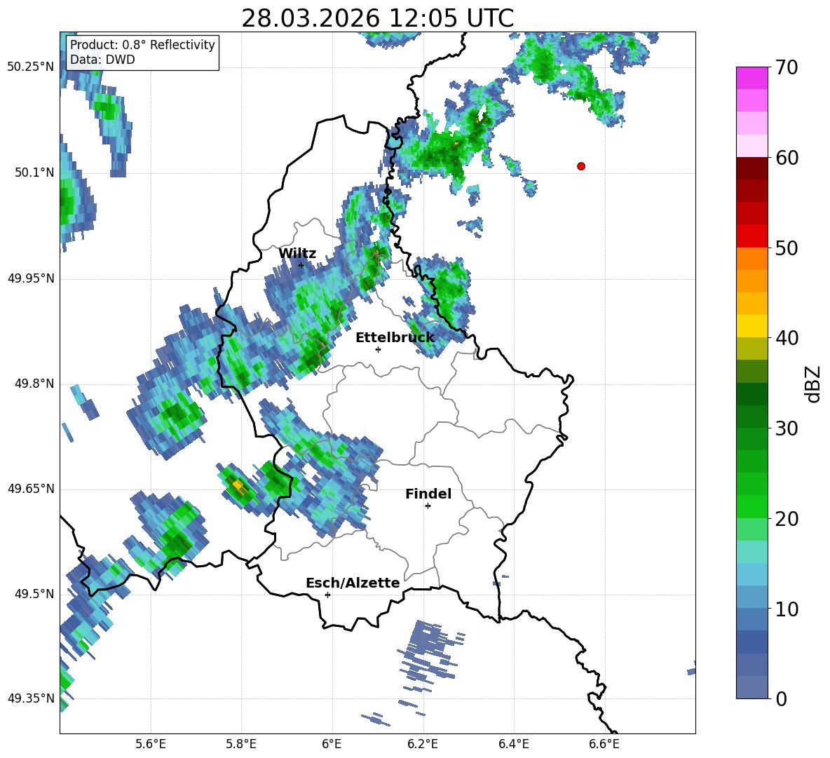
Task: Pick the magenta top colorbar segment
Action: click(751, 78)
